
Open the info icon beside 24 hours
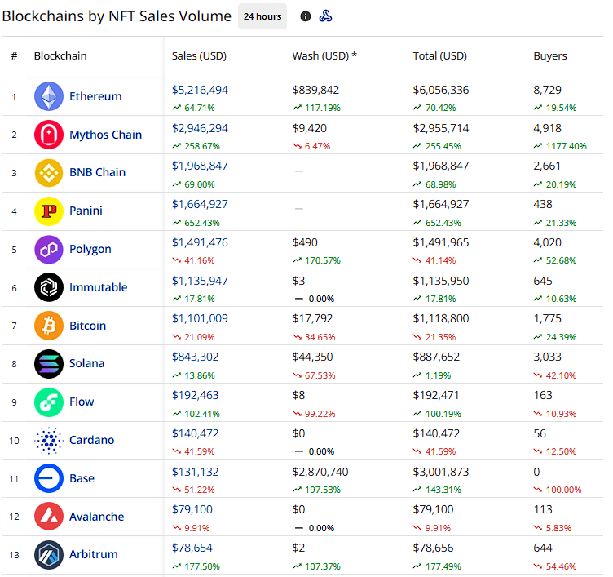pos(306,16)
